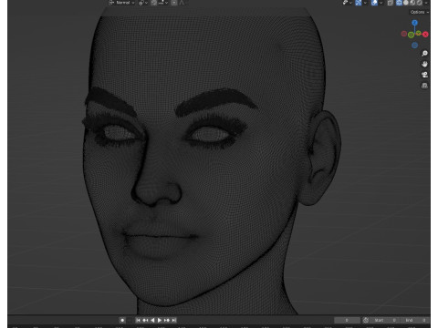Screen dimensions: 438x328
Task: Jump to the timeline end frame
Action: [x=173, y=320]
